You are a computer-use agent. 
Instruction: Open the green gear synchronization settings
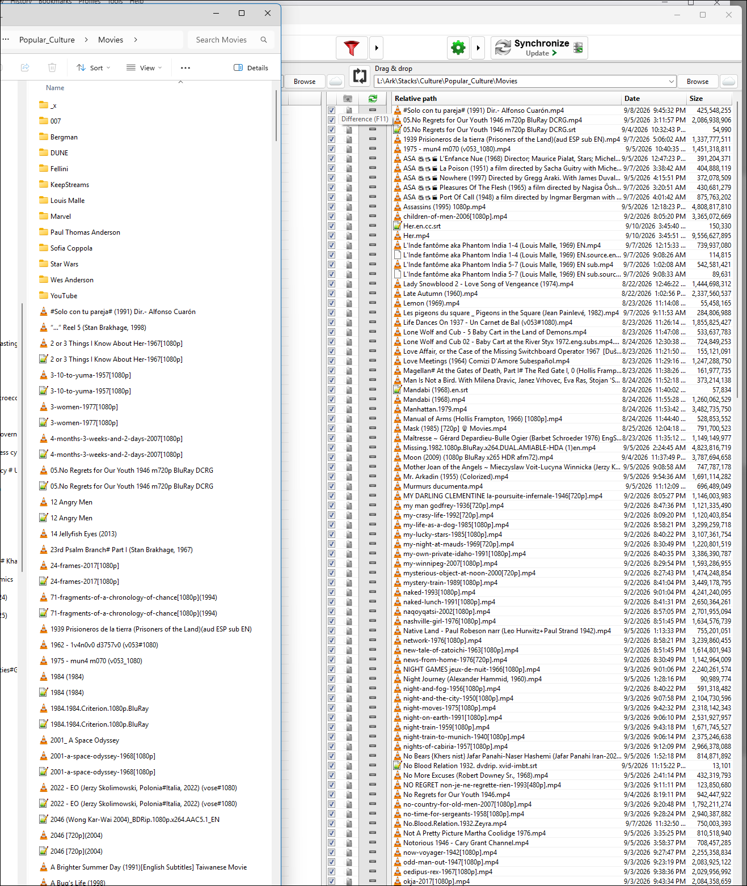tap(458, 48)
